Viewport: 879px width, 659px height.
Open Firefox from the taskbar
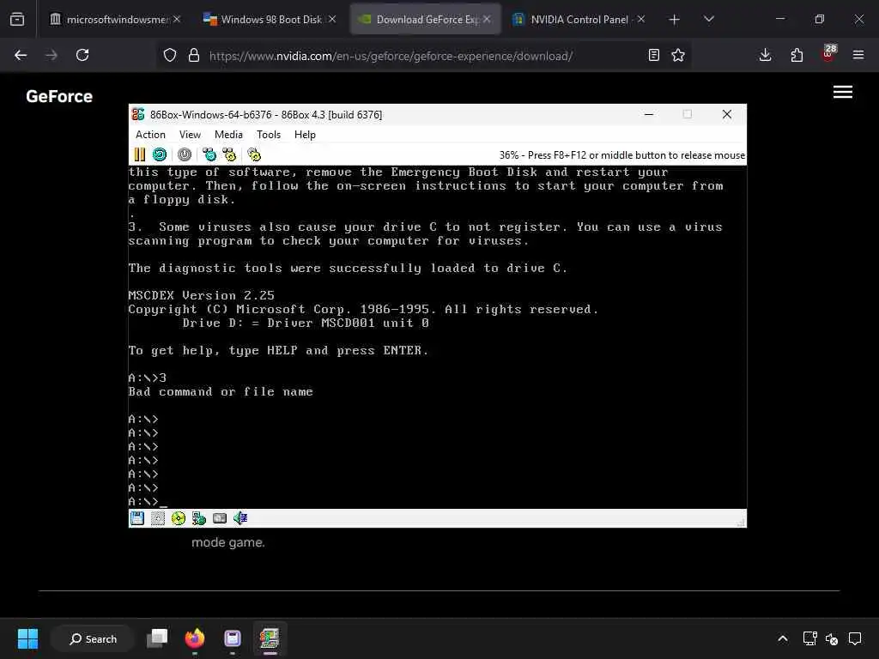(195, 638)
